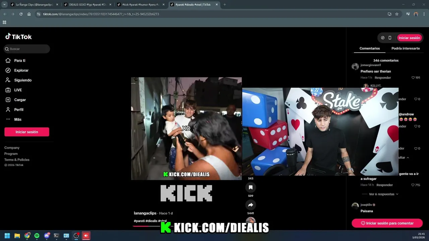
Task: Focus the Chrome address bar URL
Action: (x=101, y=14)
